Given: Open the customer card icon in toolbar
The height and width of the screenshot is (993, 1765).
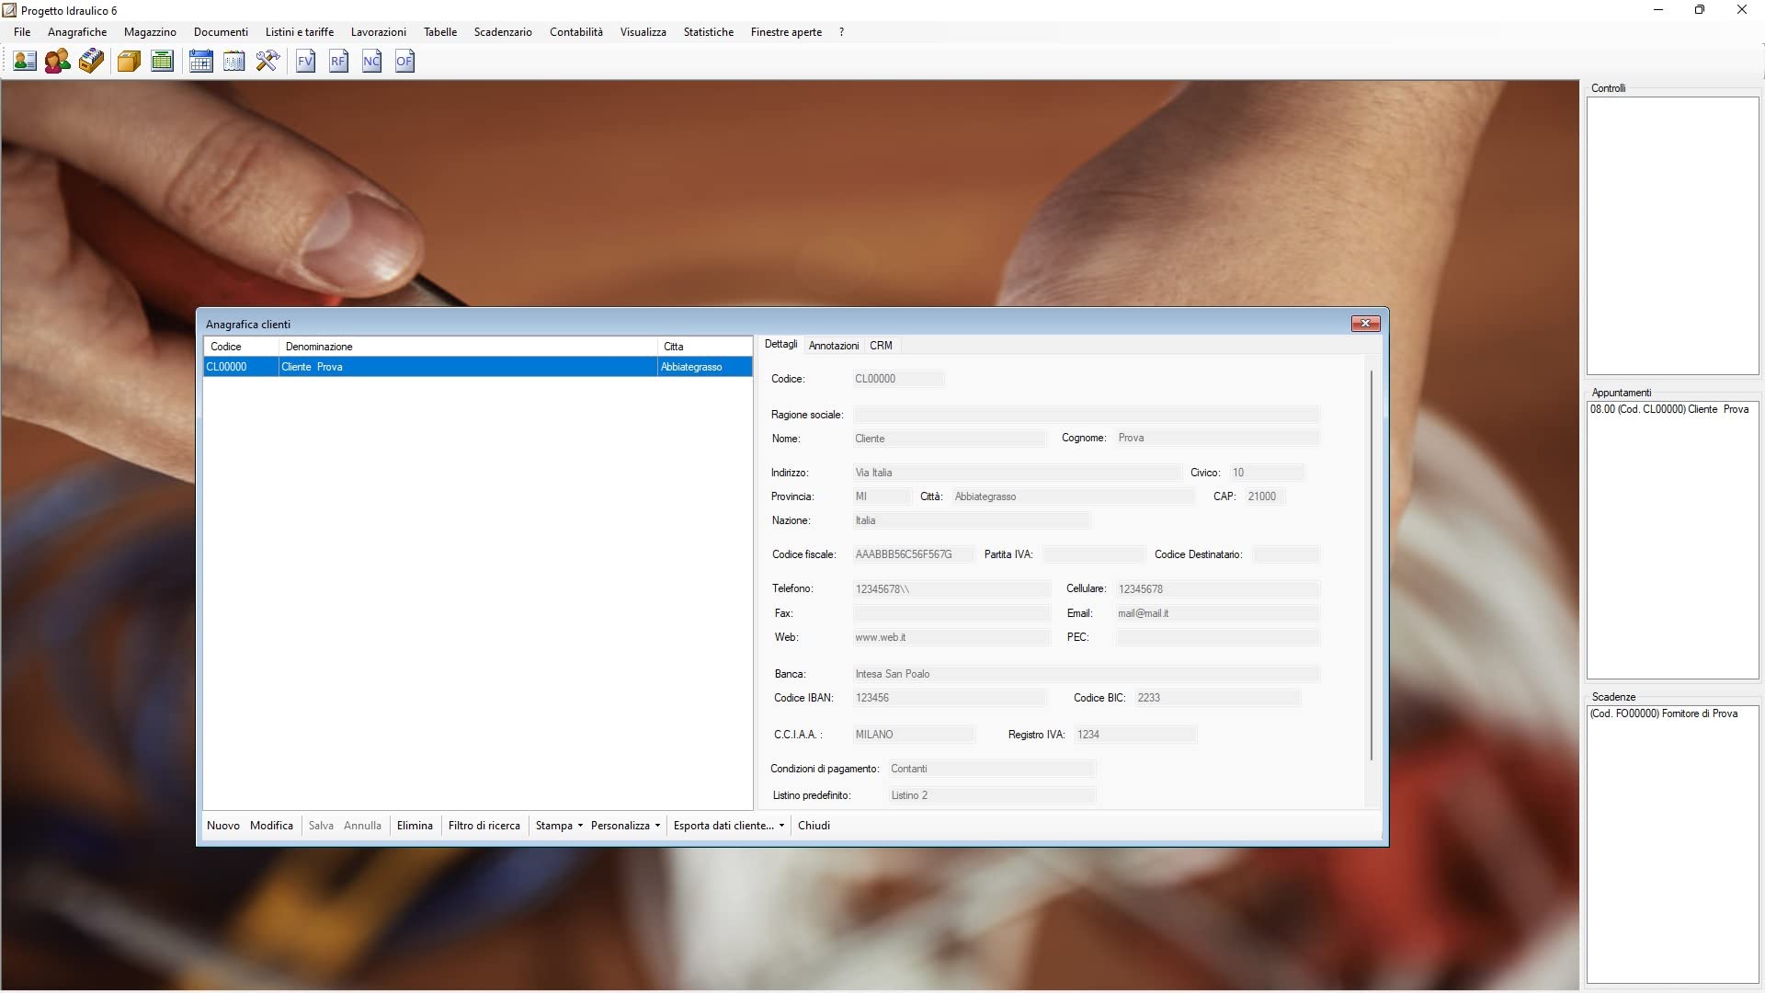Looking at the screenshot, I should (x=25, y=62).
